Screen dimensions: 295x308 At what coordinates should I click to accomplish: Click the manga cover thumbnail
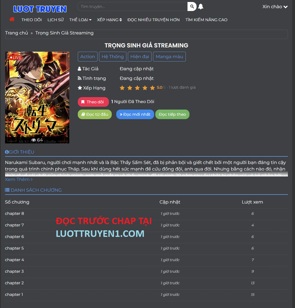point(37,97)
